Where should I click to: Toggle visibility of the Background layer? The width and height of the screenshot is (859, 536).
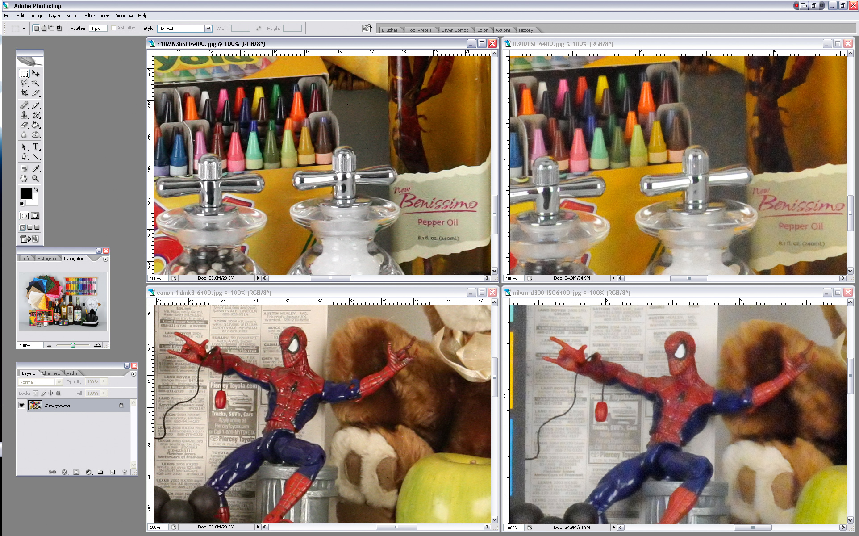21,405
